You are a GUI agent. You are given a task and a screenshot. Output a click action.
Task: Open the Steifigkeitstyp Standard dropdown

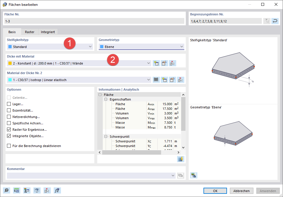[x=50, y=46]
